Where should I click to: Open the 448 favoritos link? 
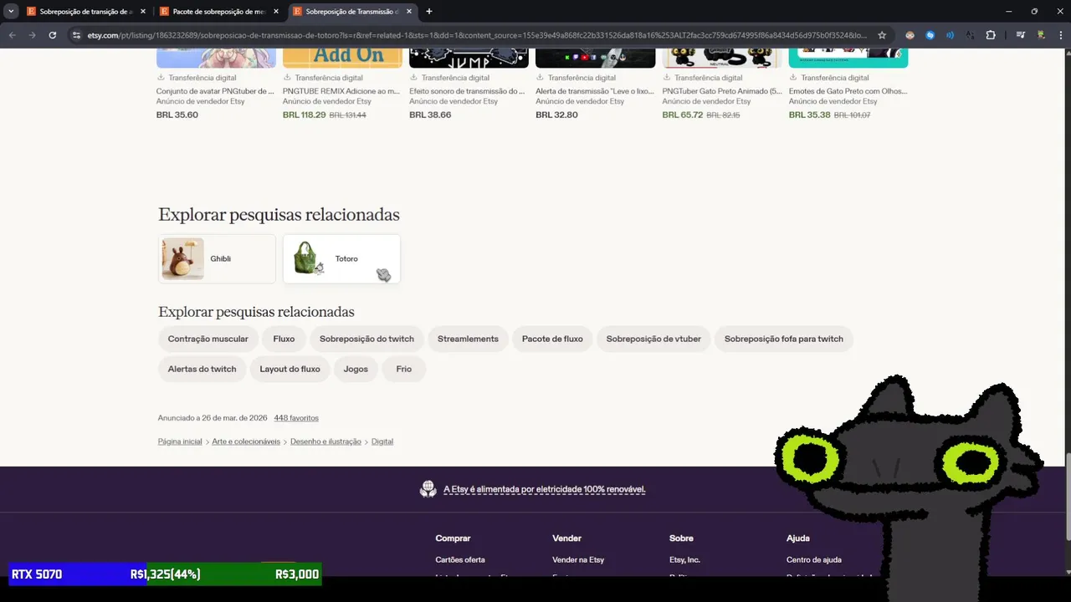[296, 418]
